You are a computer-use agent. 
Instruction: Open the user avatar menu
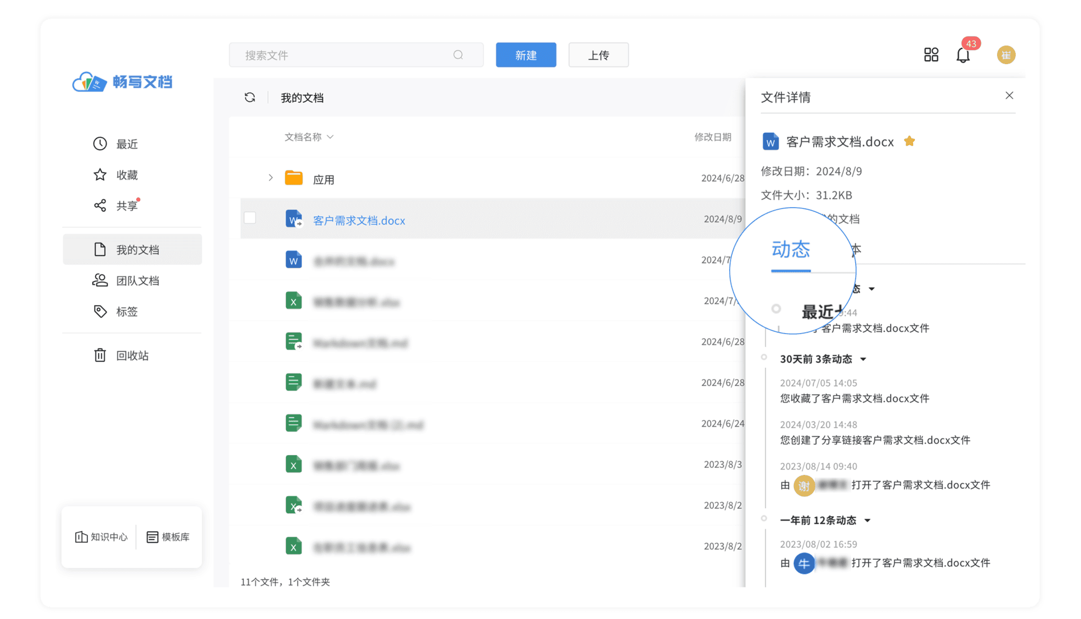(x=1006, y=55)
